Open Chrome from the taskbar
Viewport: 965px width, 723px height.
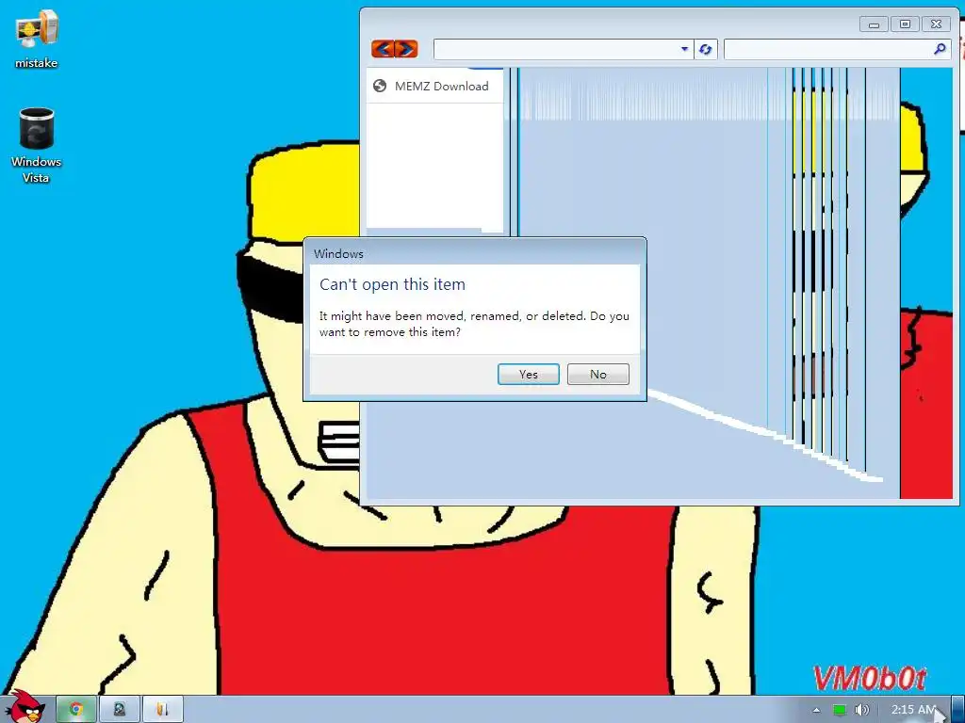coord(76,710)
